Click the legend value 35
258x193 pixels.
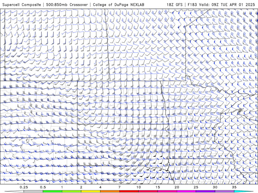pyautogui.click(x=234, y=187)
